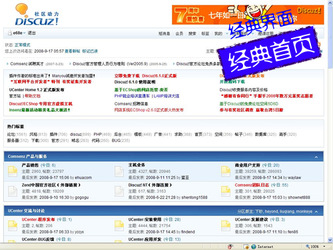Click the Internet zone globe icon in status bar
Screen dimensions: 333x250
(254, 247)
